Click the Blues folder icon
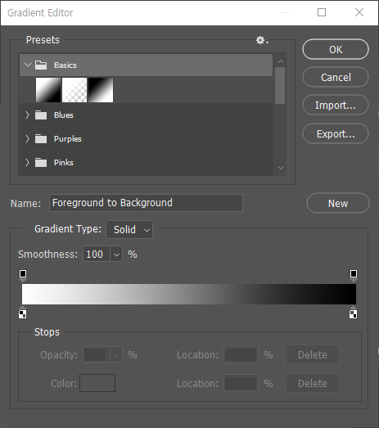Screen dimensions: 379x428 pyautogui.click(x=41, y=115)
